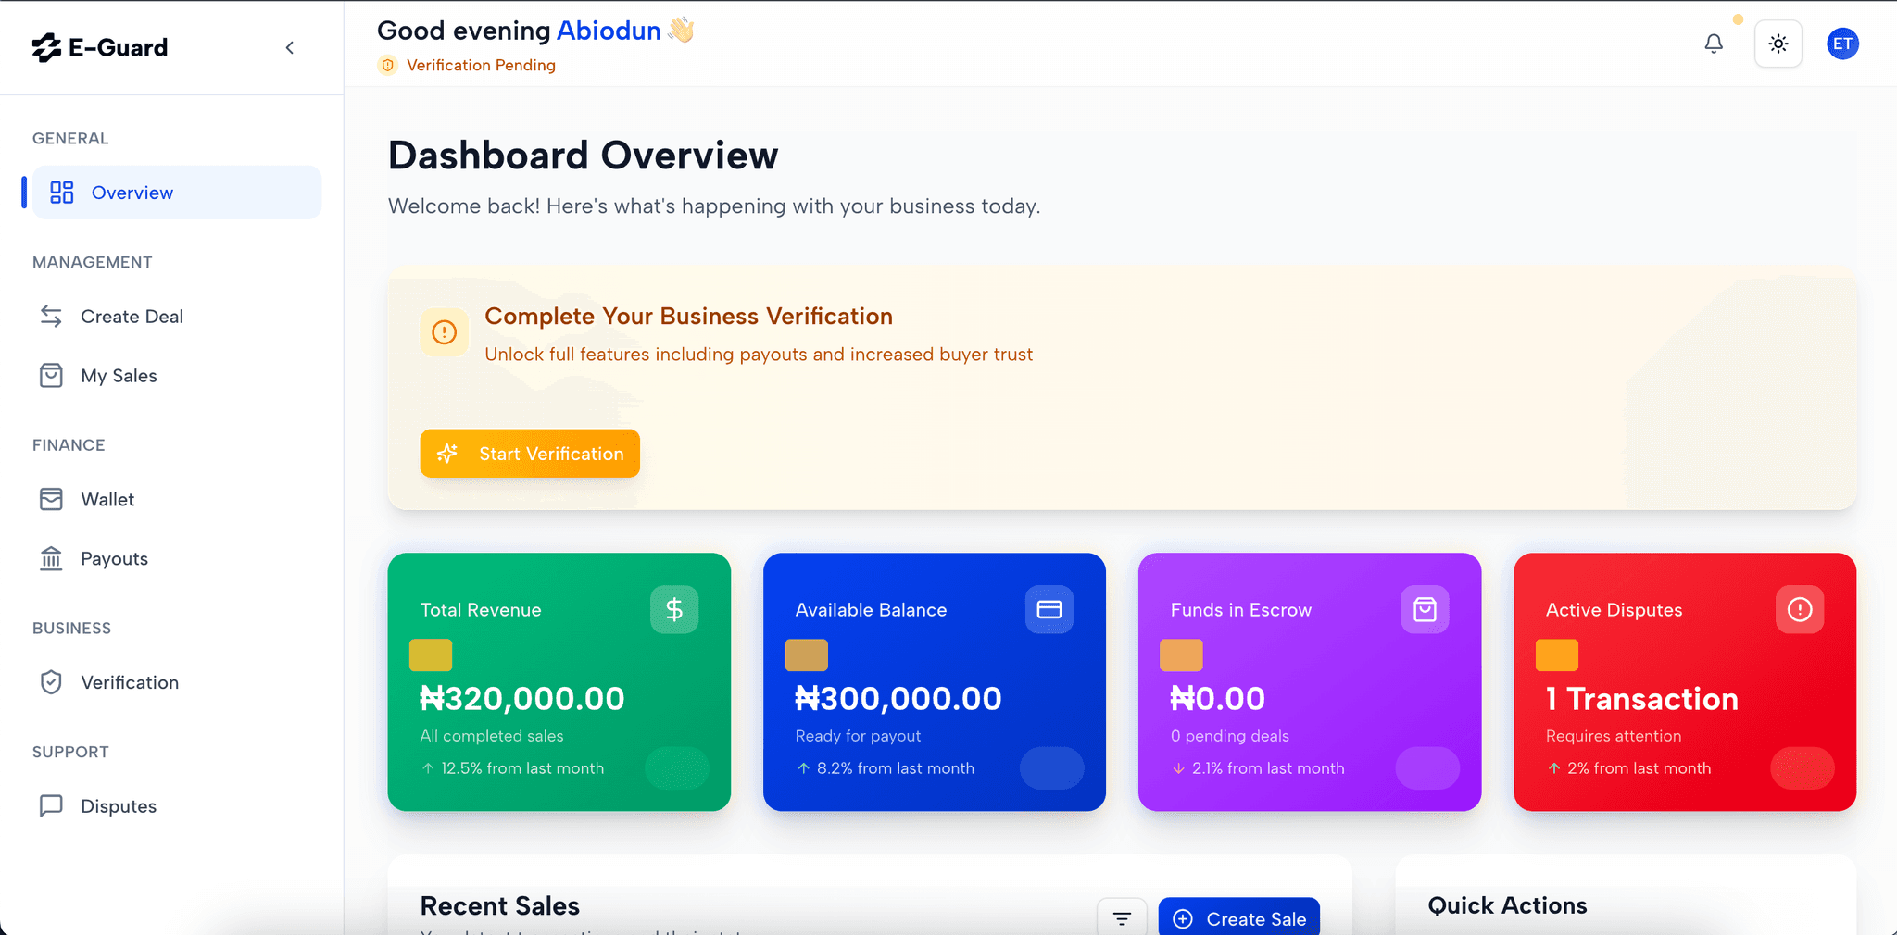Image resolution: width=1897 pixels, height=935 pixels.
Task: Click the E-Guard logo
Action: pos(100,47)
